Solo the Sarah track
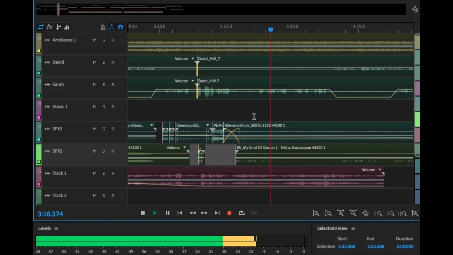 [104, 85]
